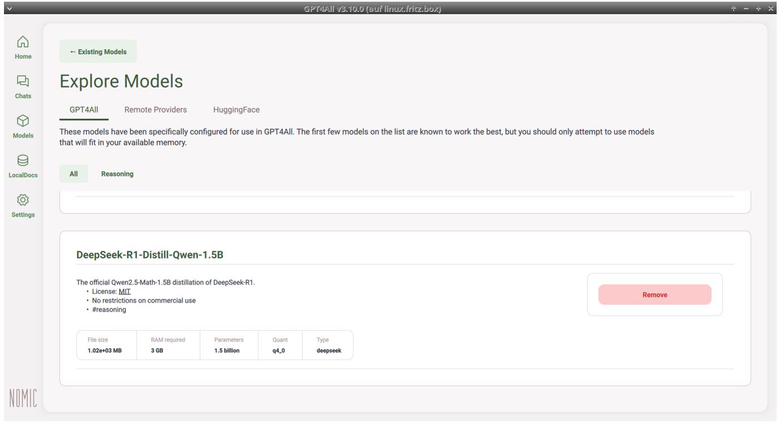Screen dimensions: 784x424
Task: Filter models by Reasoning
Action: point(117,174)
